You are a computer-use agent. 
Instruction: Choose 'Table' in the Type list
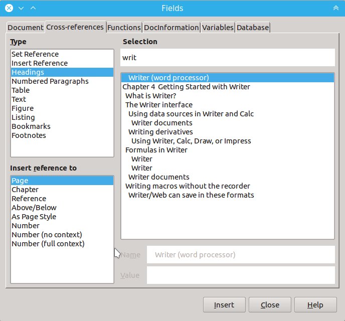pyautogui.click(x=62, y=90)
